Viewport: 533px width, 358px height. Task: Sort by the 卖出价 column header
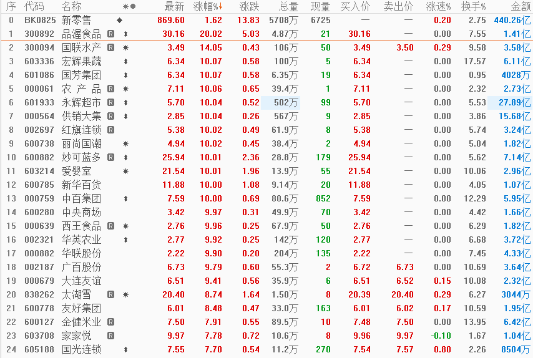[398, 6]
